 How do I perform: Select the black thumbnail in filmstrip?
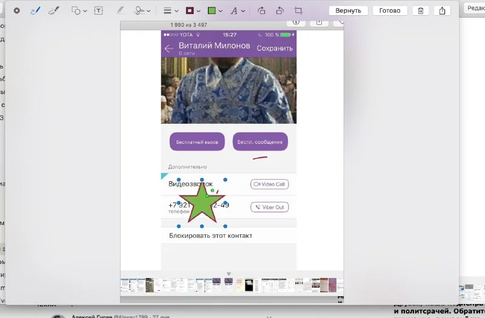pos(248,285)
